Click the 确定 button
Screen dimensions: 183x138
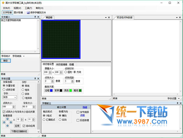click(6, 61)
